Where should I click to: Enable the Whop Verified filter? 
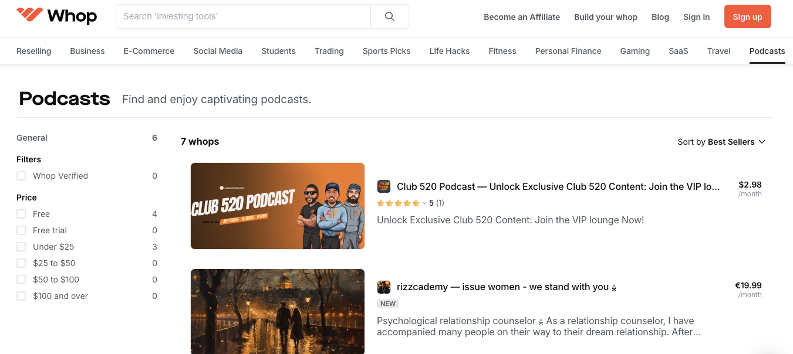(x=21, y=176)
